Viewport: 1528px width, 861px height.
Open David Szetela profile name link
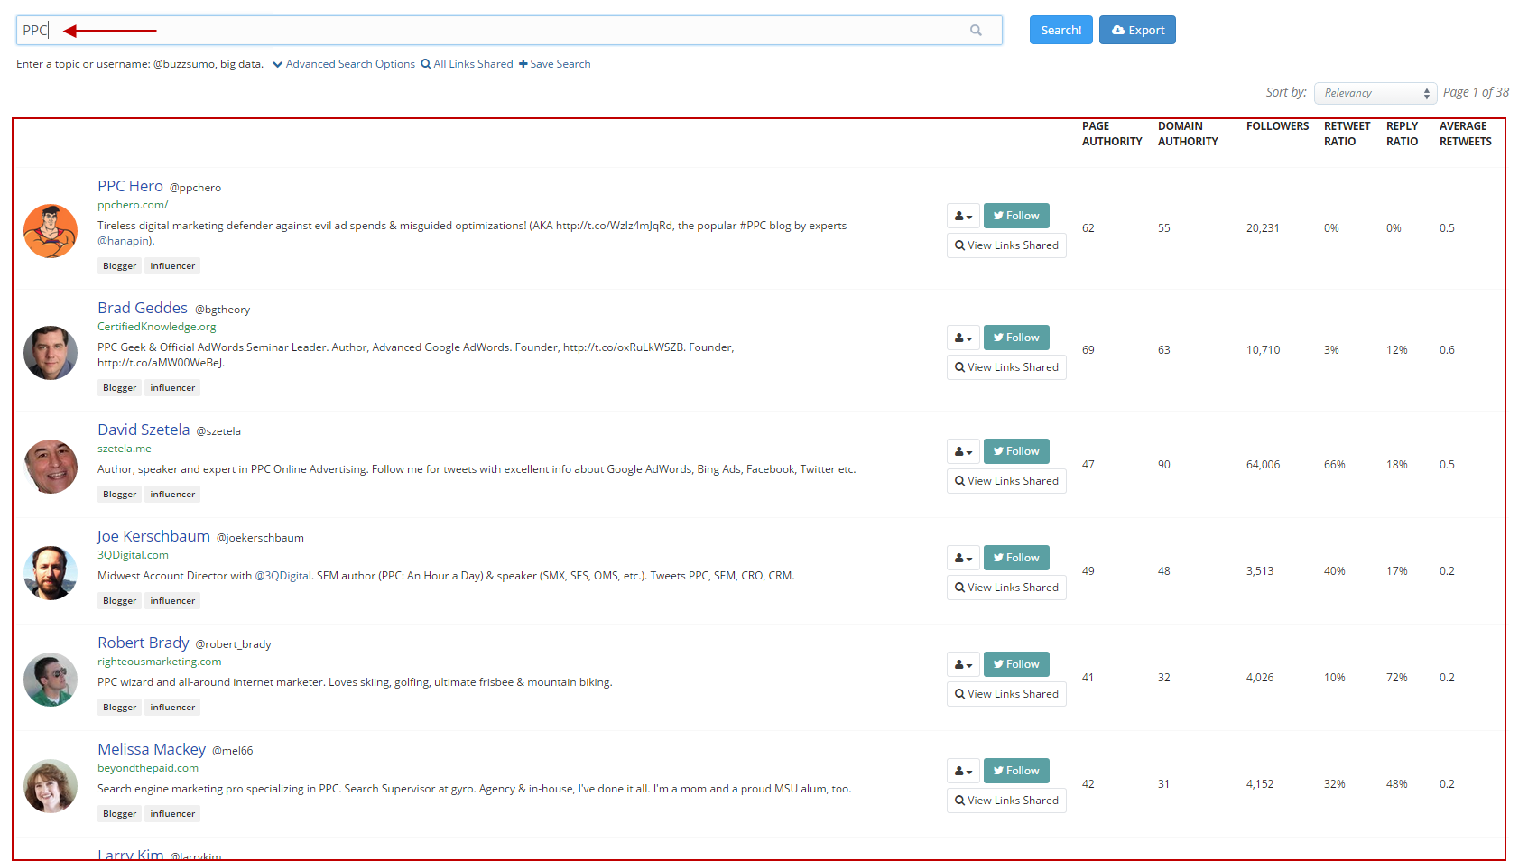click(144, 430)
